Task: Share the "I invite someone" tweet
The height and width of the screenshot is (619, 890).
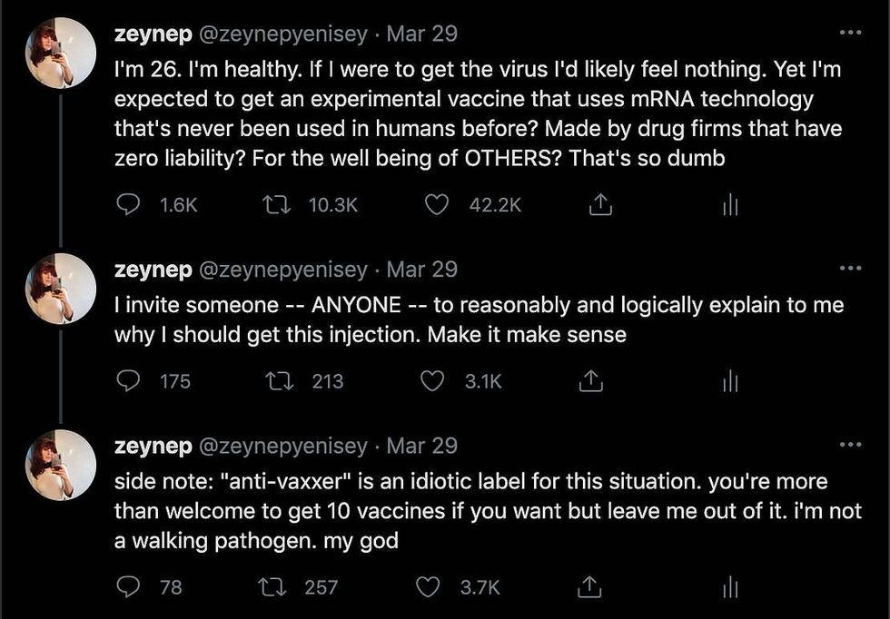Action: (x=592, y=382)
